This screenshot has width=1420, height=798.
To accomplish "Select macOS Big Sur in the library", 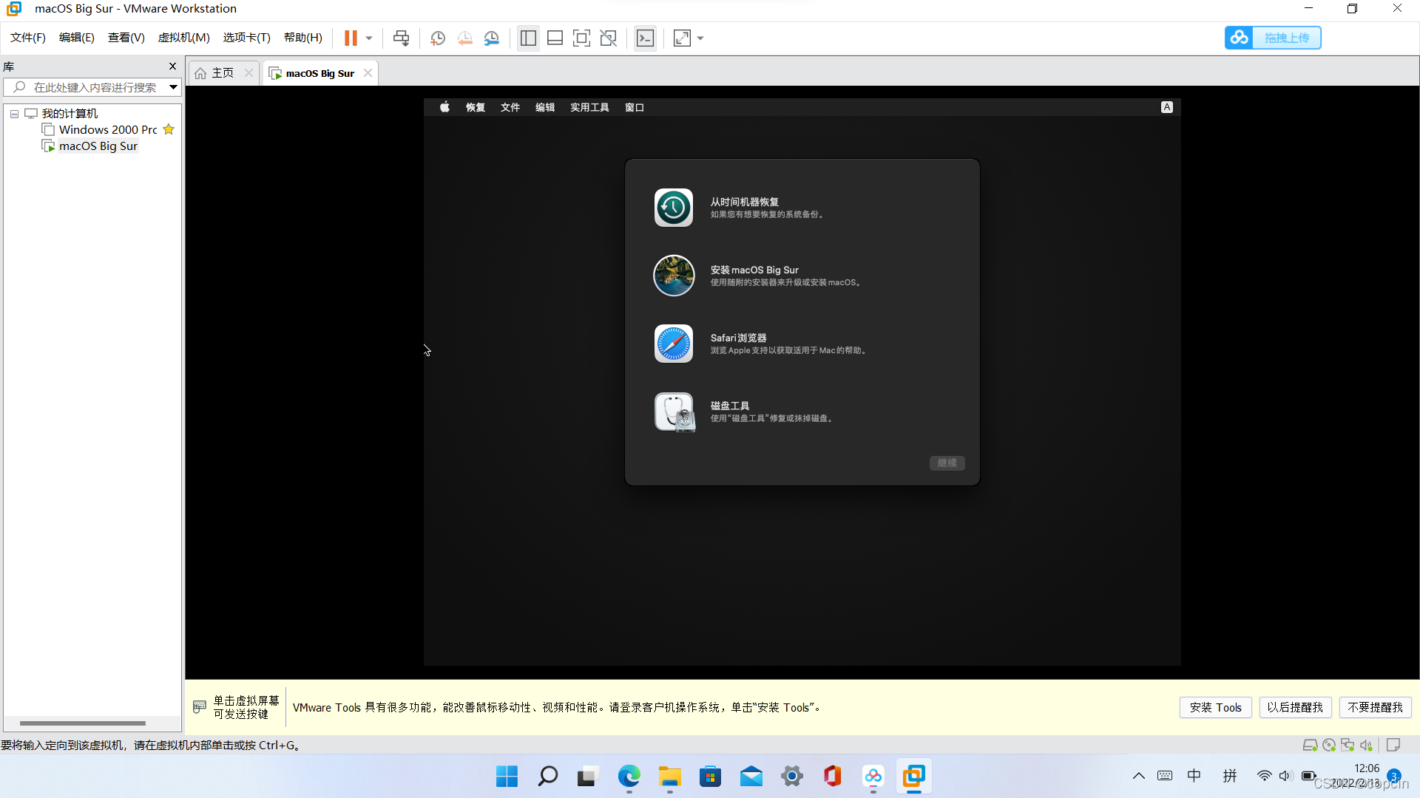I will coord(98,146).
